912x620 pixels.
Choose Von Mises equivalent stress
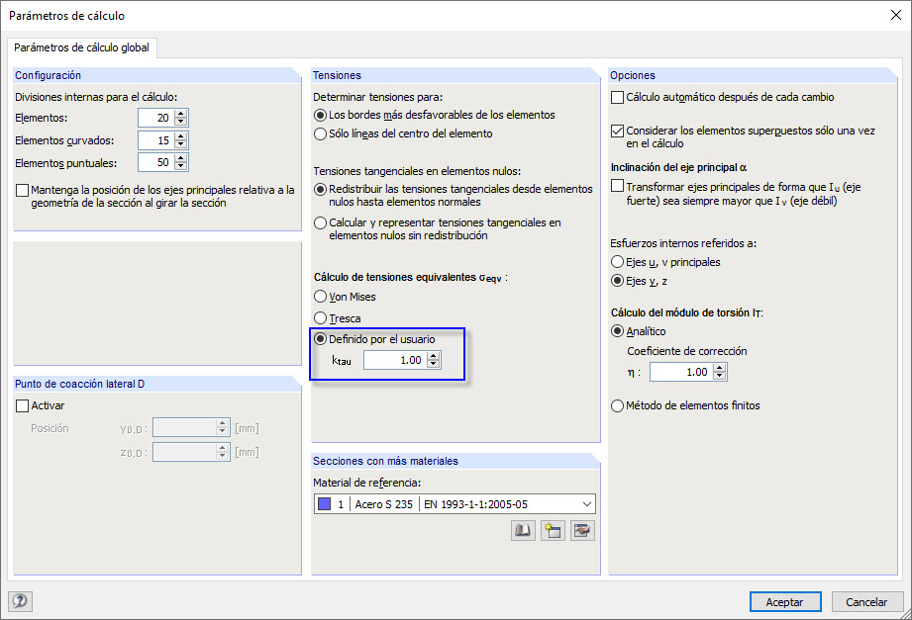pos(320,297)
